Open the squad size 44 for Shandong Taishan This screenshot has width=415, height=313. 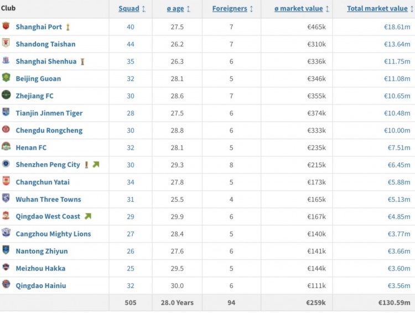[131, 44]
